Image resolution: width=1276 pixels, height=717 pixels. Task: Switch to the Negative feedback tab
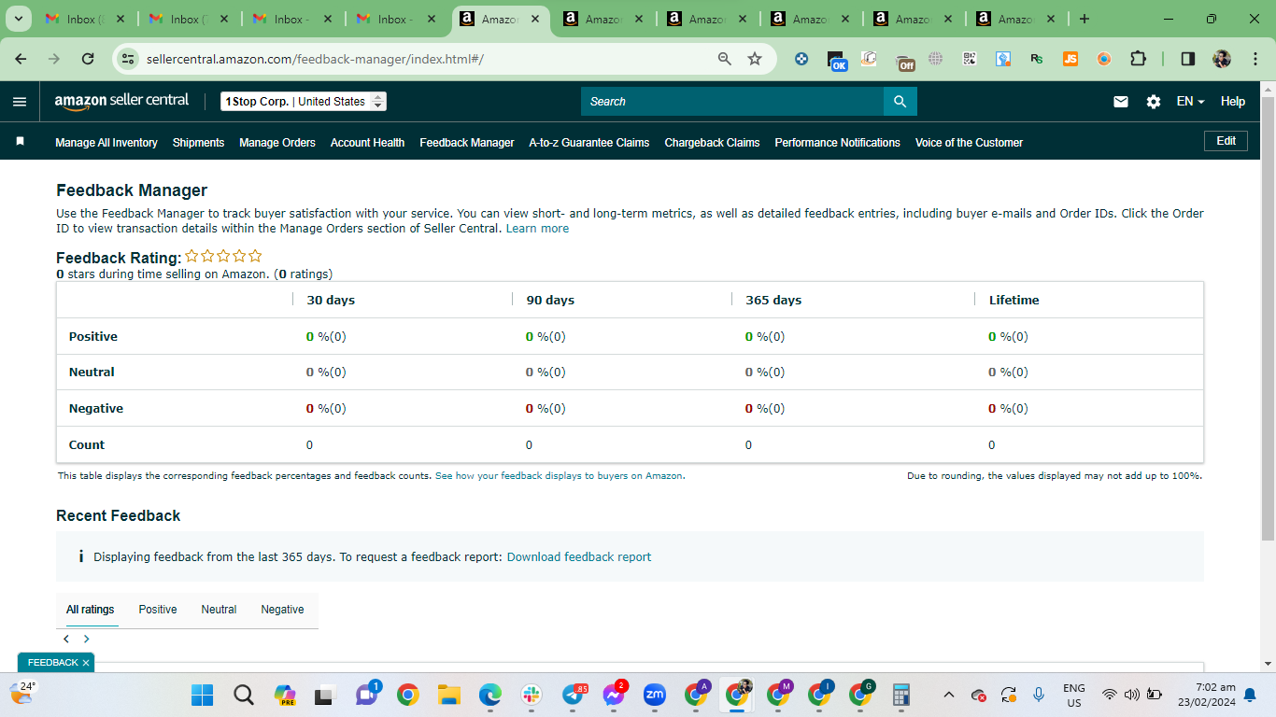click(282, 610)
